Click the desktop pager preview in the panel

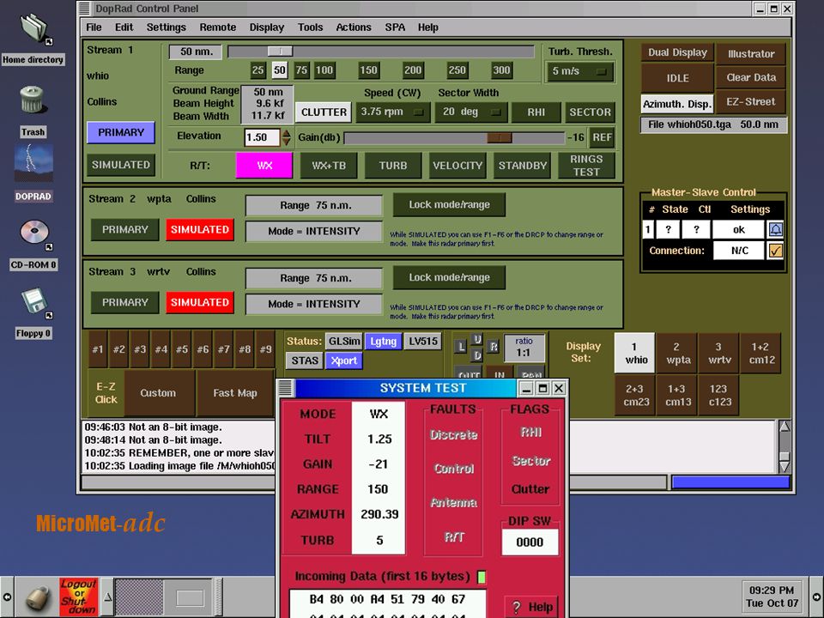[163, 597]
